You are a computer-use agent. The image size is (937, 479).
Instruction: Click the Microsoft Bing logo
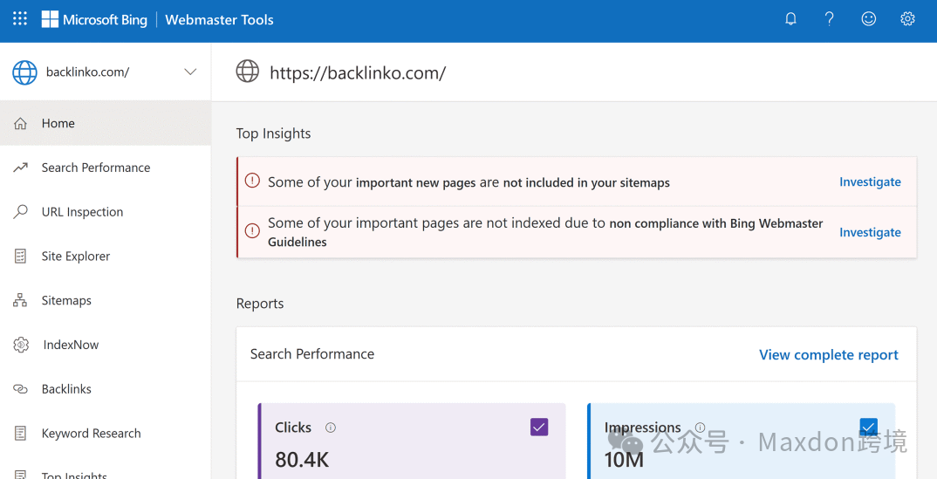[94, 20]
